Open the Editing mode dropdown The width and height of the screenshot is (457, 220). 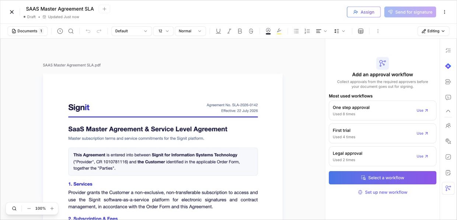[x=433, y=31]
